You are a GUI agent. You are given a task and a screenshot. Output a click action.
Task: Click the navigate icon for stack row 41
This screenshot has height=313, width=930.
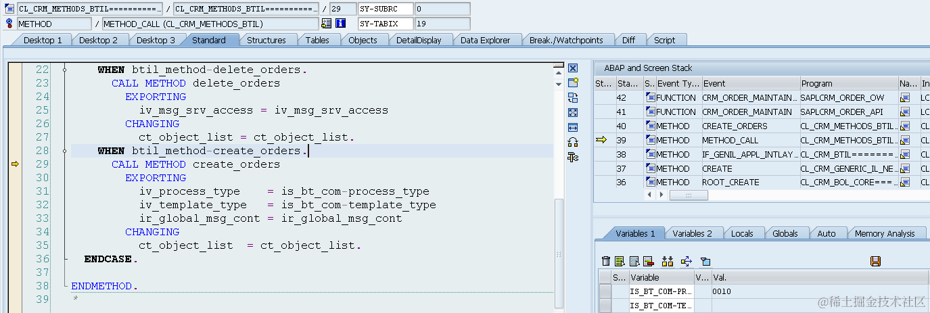point(905,112)
